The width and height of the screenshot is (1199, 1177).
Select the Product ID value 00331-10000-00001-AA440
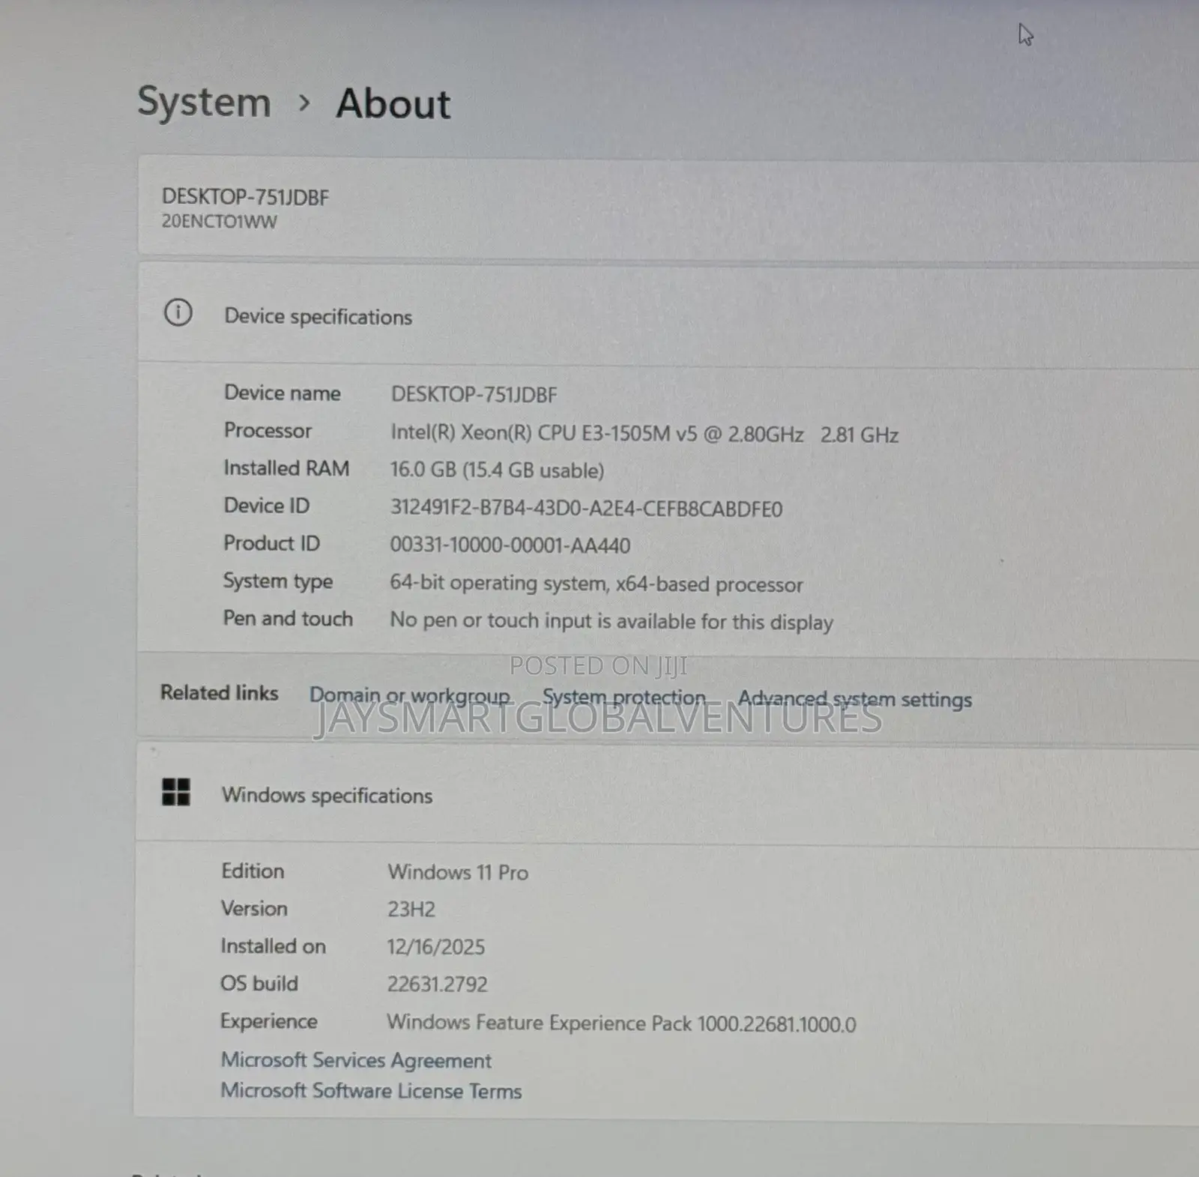point(510,545)
